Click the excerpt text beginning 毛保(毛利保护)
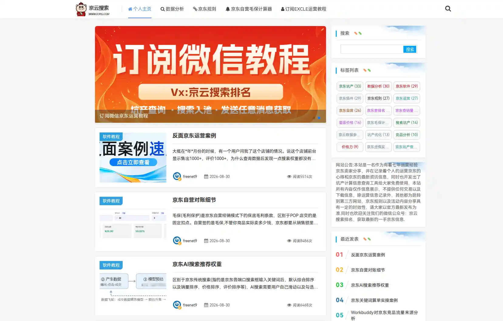Image resolution: width=503 pixels, height=321 pixels. [245, 219]
